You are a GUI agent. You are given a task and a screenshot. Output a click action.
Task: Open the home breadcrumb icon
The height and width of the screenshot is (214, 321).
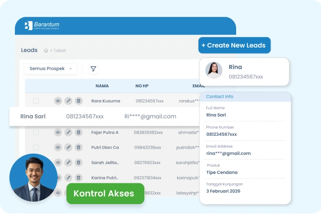coord(46,51)
